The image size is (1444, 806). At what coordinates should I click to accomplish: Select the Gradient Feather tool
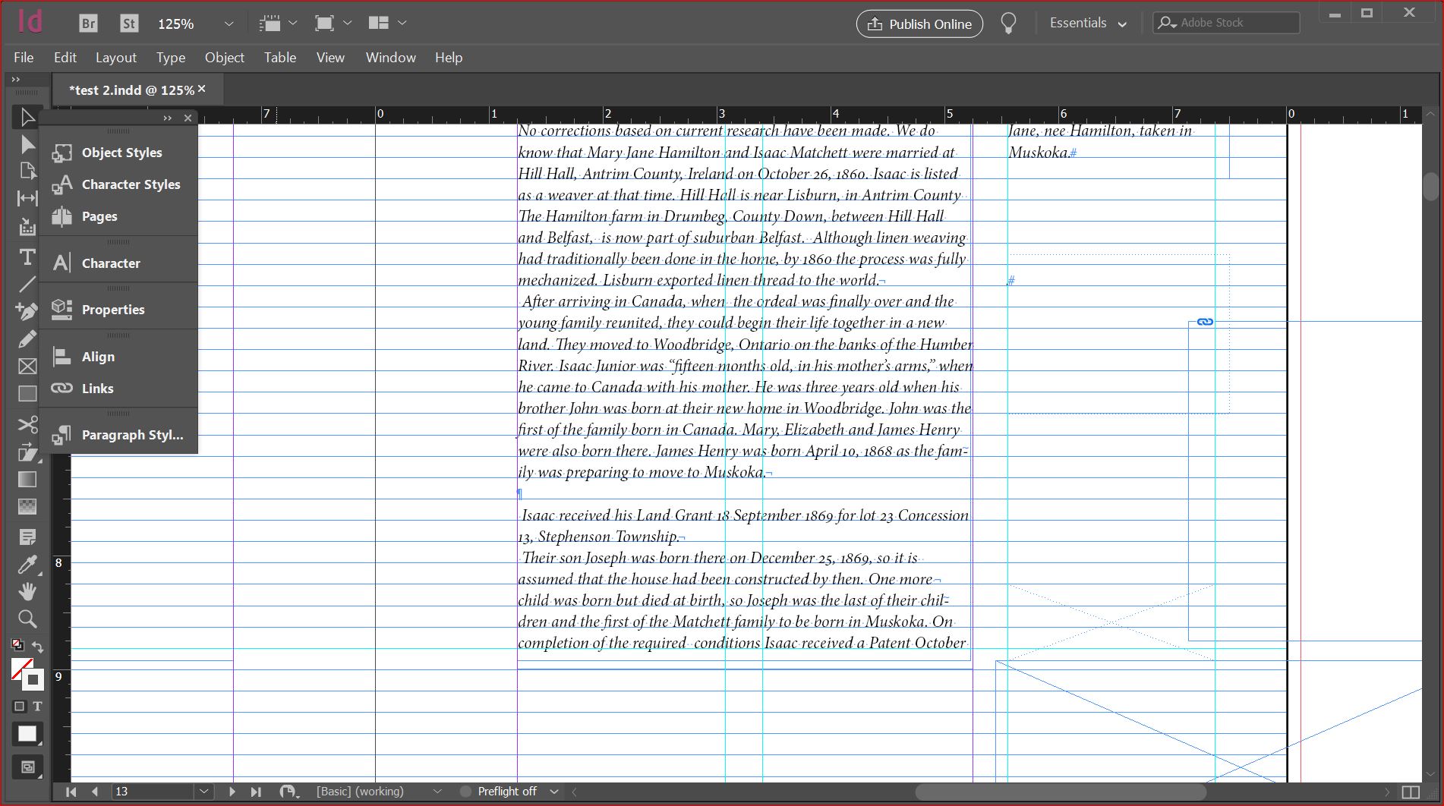click(x=27, y=506)
